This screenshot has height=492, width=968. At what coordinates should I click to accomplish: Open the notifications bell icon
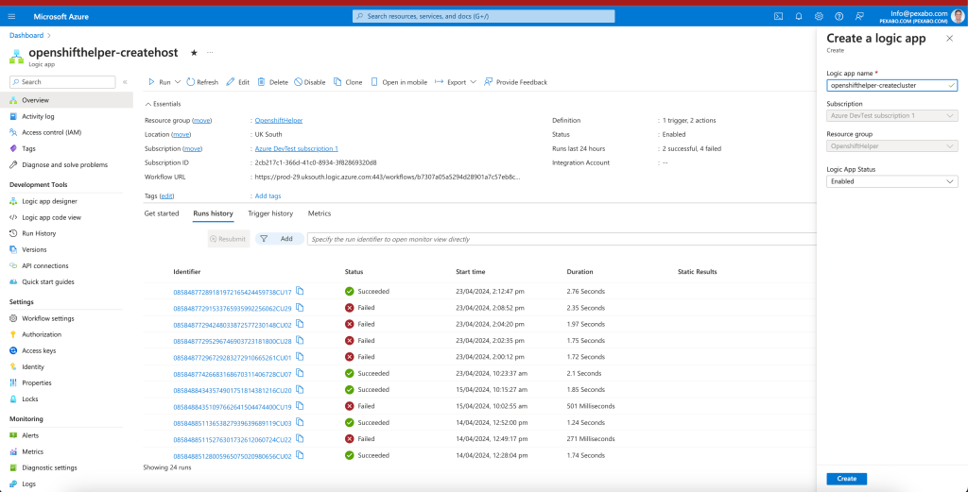point(799,17)
